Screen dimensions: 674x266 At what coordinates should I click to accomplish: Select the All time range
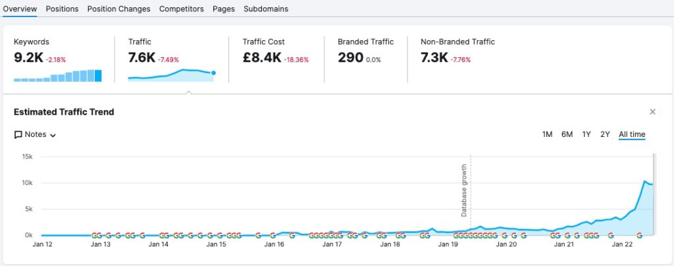[632, 134]
